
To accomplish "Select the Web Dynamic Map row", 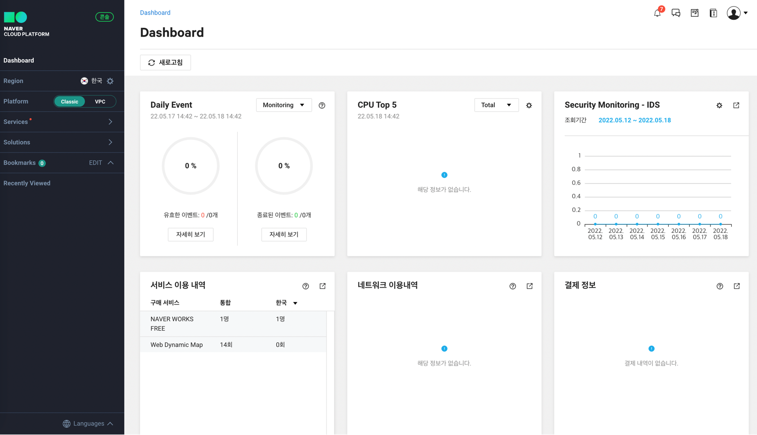I will click(233, 344).
